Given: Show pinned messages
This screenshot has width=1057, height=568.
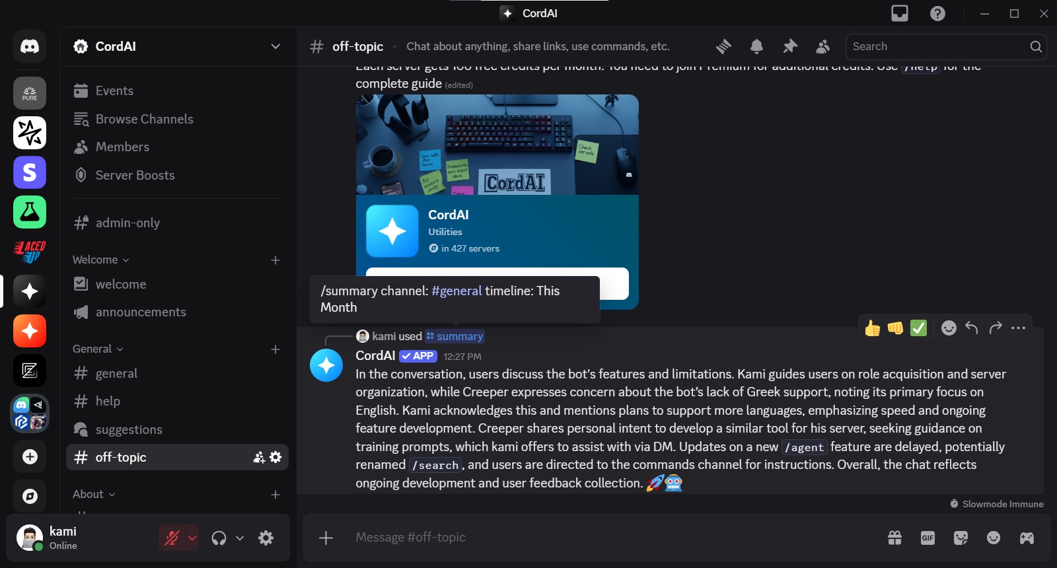Looking at the screenshot, I should click(789, 46).
